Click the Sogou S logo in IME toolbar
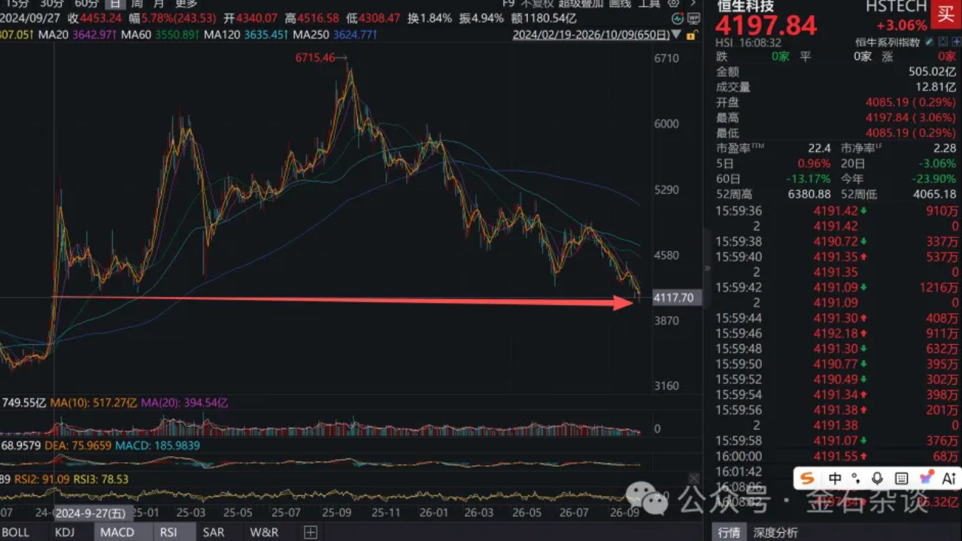Screen dimensions: 962x541 pos(808,478)
